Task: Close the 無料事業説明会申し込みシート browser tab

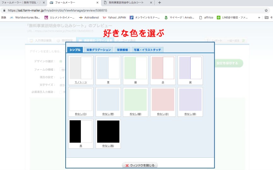Action: [151, 3]
